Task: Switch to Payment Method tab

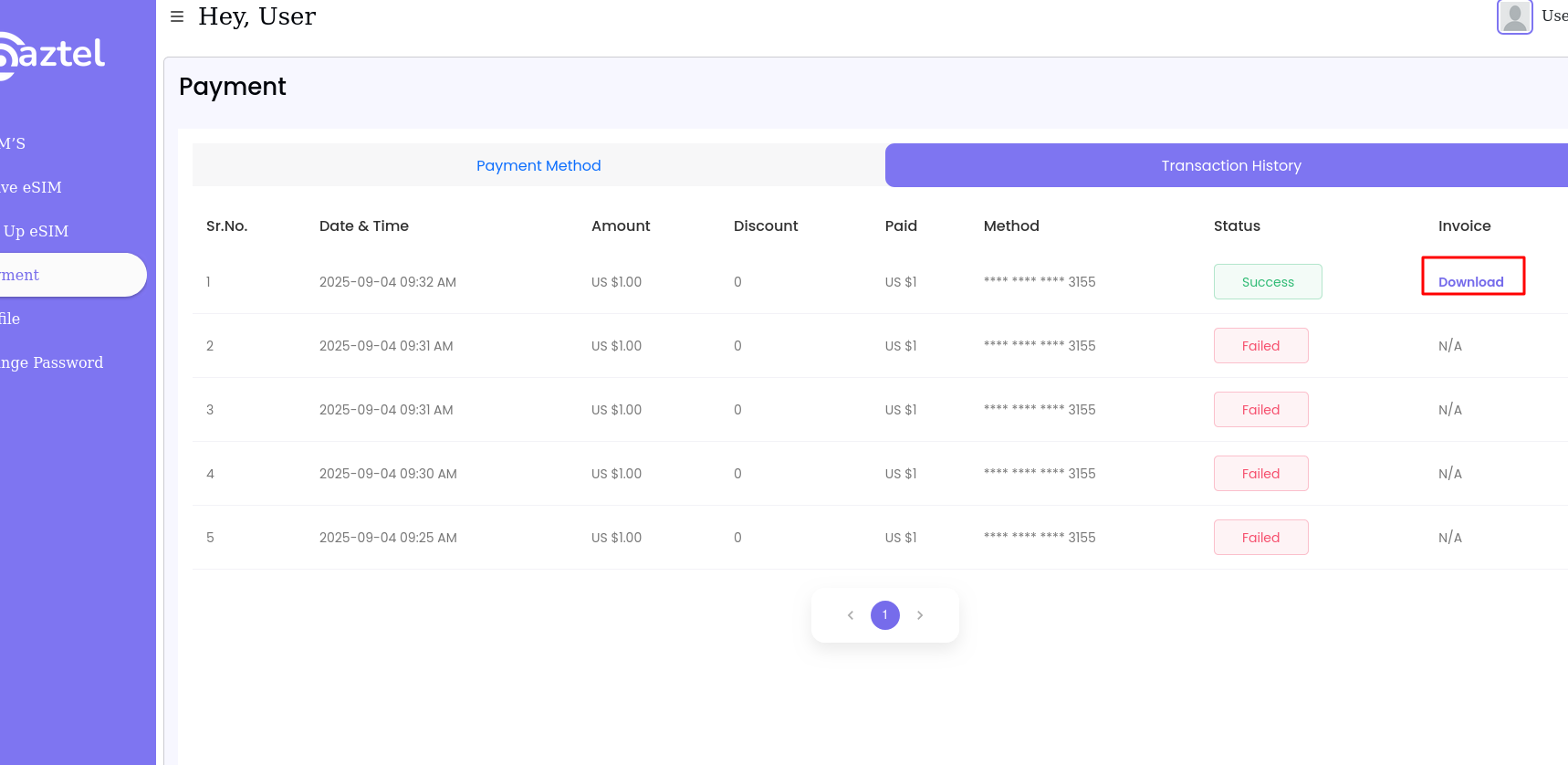Action: [x=538, y=165]
